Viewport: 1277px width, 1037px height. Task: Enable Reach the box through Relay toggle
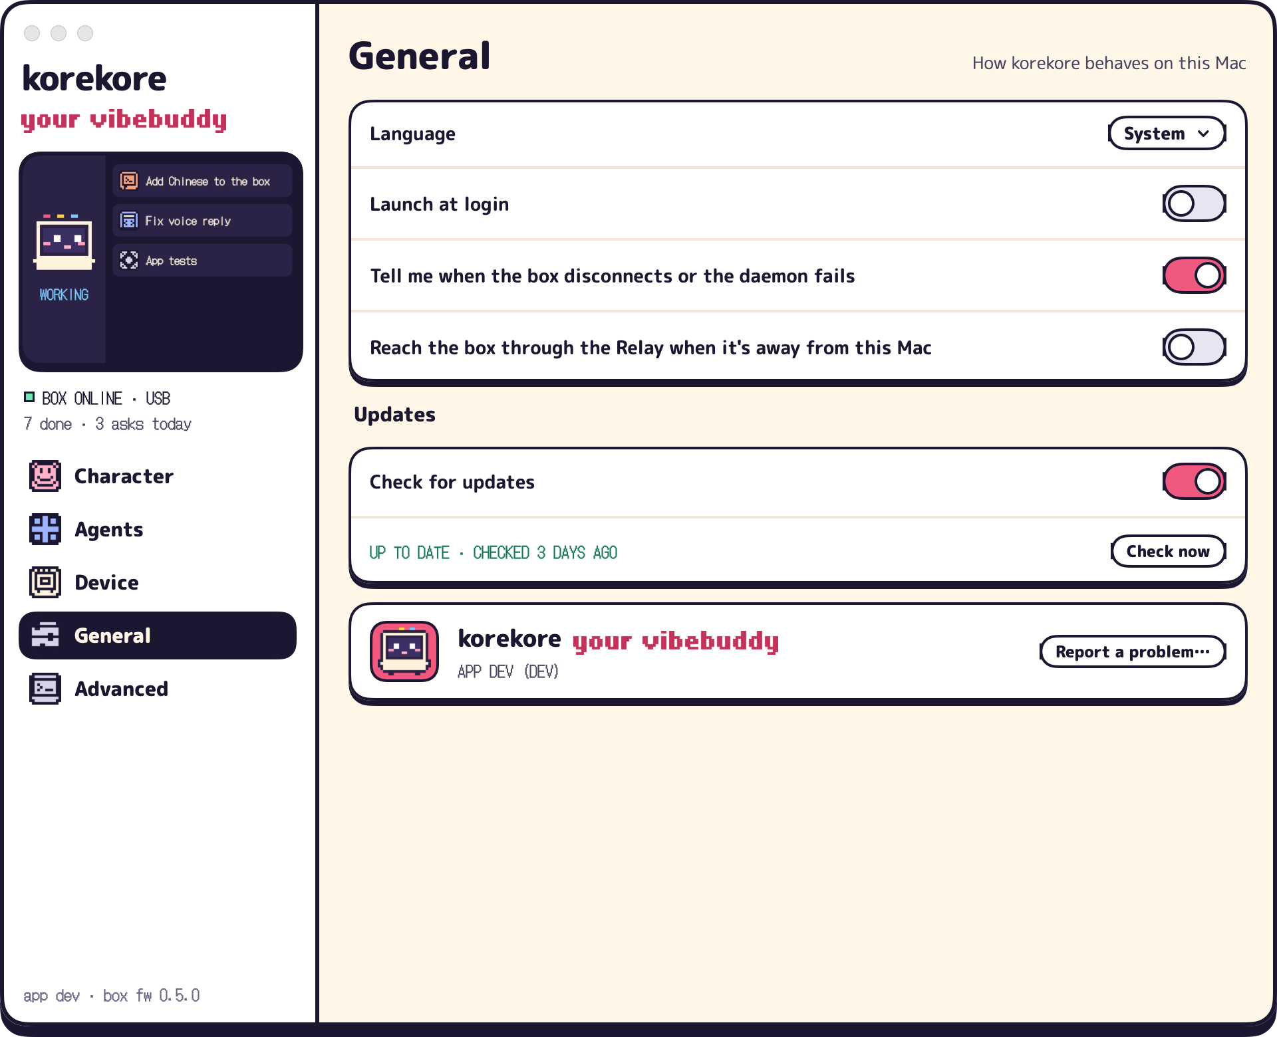1195,347
